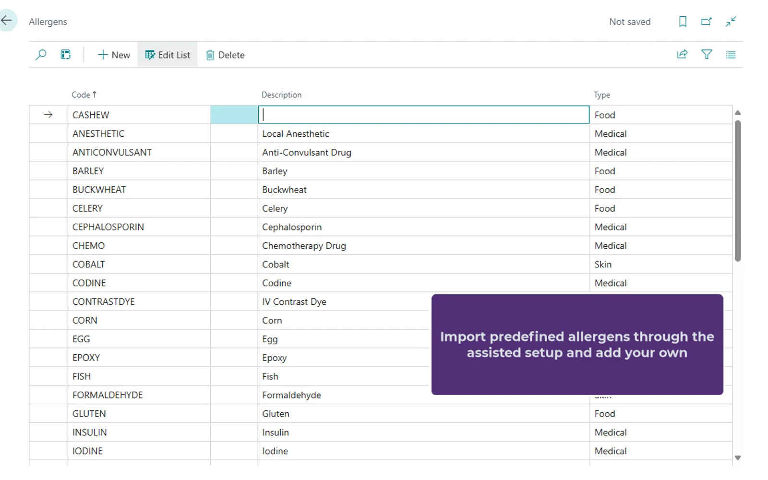Click the CODINE code cell
This screenshot has height=480, width=768.
(139, 283)
